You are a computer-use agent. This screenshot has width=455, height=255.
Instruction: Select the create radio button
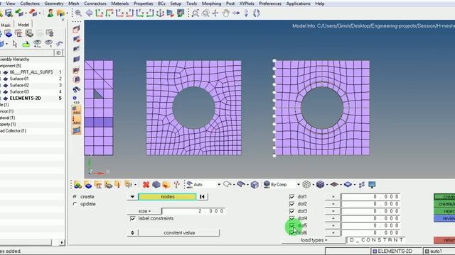pos(75,196)
